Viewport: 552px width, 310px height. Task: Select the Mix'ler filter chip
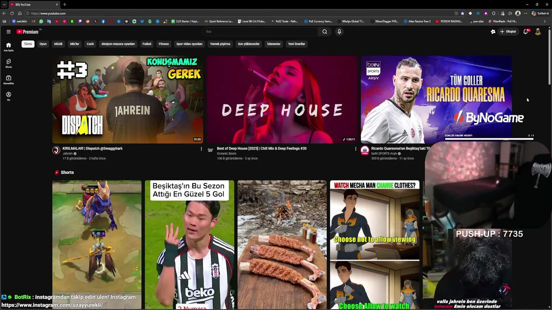click(75, 44)
